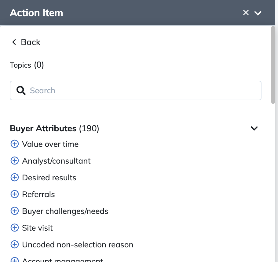Go back using the Back link
The width and height of the screenshot is (278, 262).
coord(26,42)
